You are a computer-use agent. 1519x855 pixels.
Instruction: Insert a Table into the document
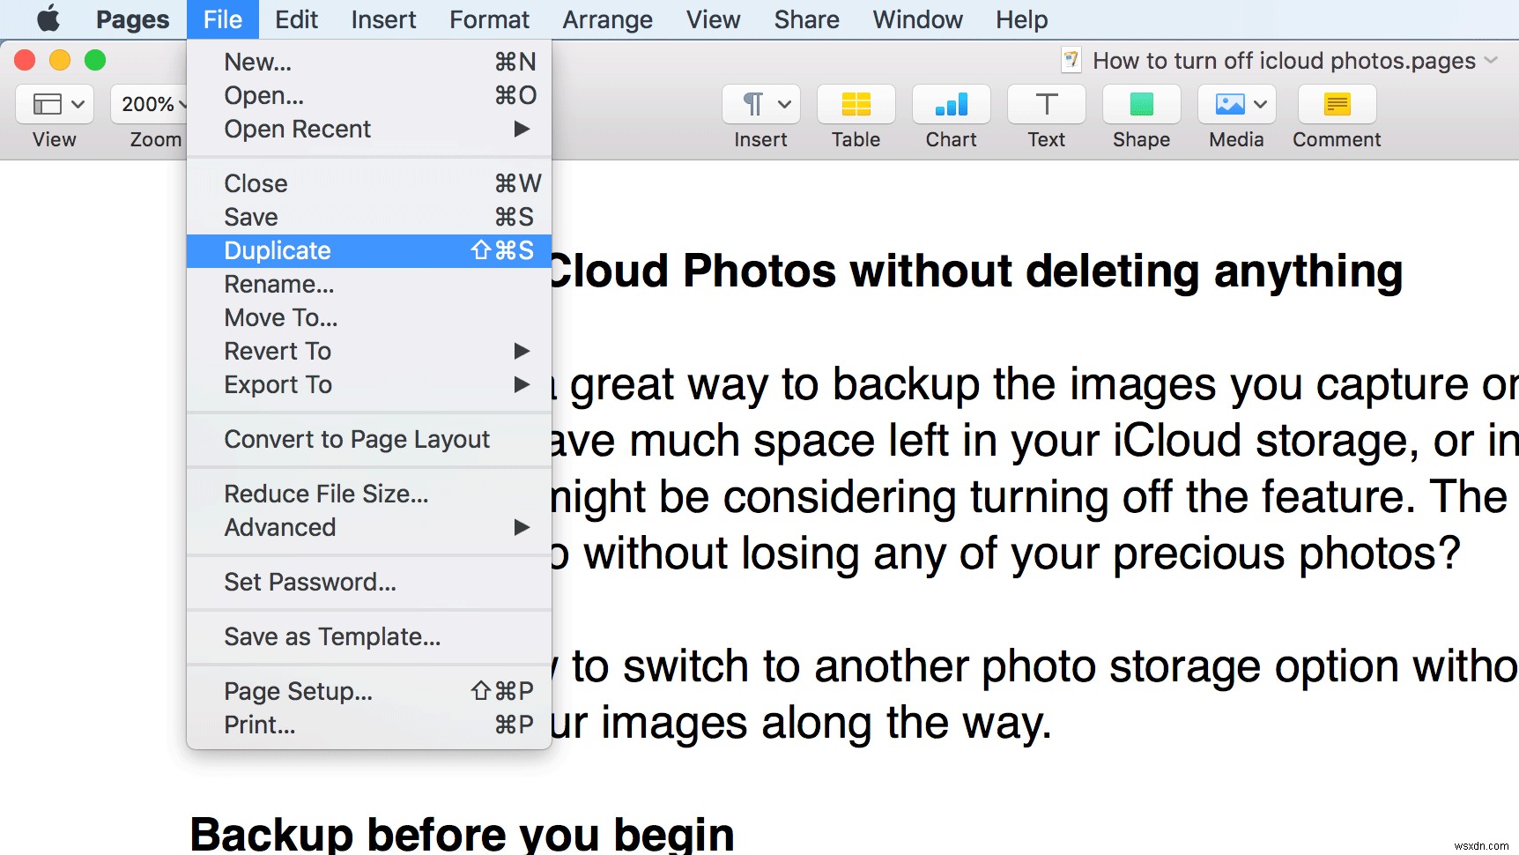[854, 104]
